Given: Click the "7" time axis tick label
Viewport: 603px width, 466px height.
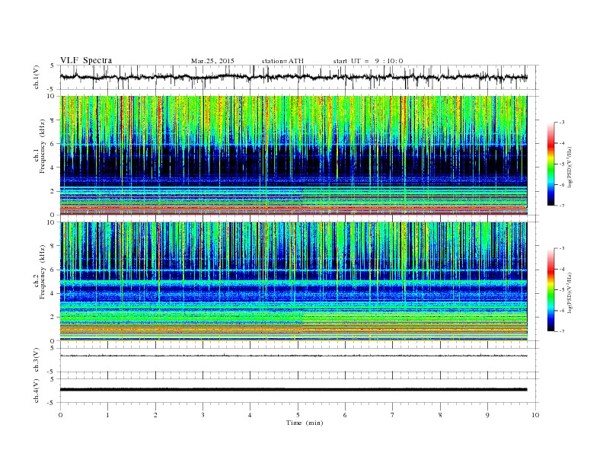Looking at the screenshot, I should click(393, 415).
